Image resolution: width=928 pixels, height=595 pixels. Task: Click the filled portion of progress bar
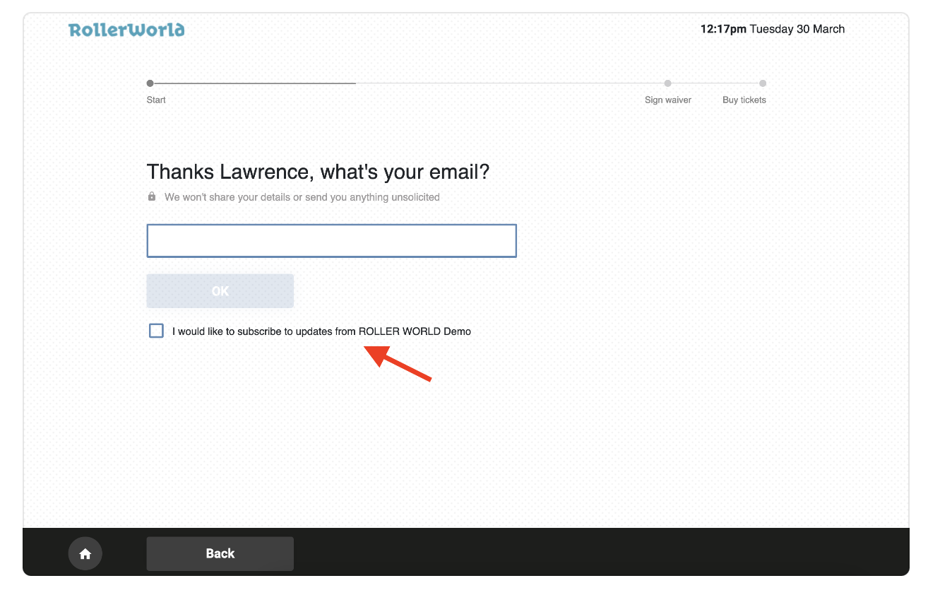tap(254, 83)
